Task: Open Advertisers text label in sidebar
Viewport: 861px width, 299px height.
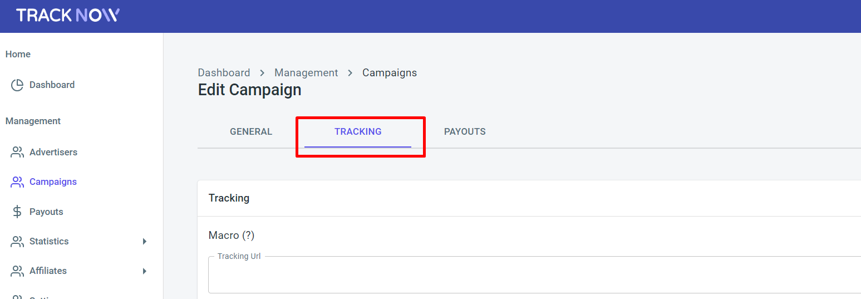Action: tap(53, 152)
